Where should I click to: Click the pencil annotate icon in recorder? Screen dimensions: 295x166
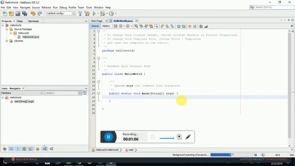point(188,137)
